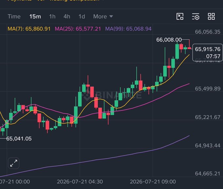Switch to the 1d interval

click(x=82, y=16)
